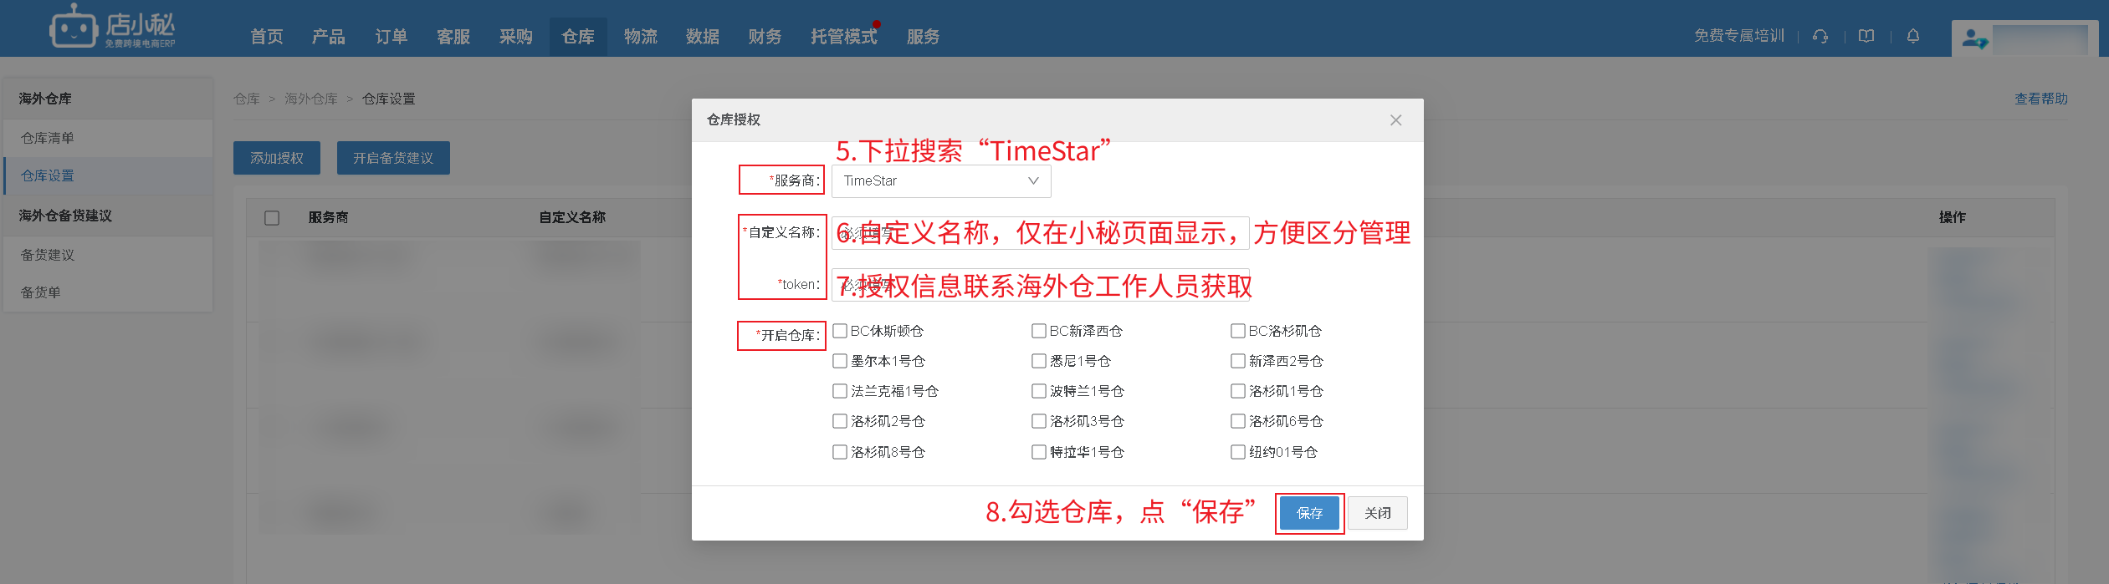Check the 悉尼1号仓 checkbox
This screenshot has height=584, width=2109.
[1039, 361]
